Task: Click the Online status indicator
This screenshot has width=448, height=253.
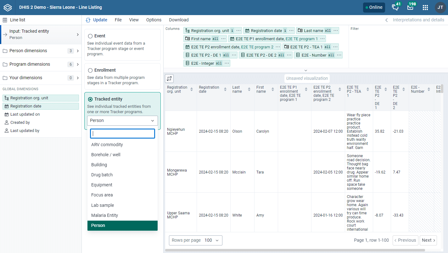Action: coord(374,8)
